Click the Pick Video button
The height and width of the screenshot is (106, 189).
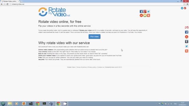point(94,37)
